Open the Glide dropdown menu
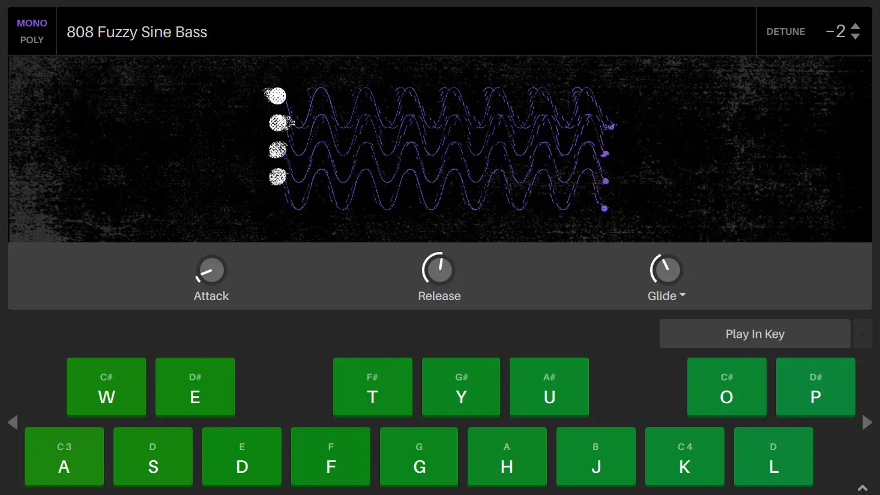This screenshot has height=495, width=880. (682, 296)
